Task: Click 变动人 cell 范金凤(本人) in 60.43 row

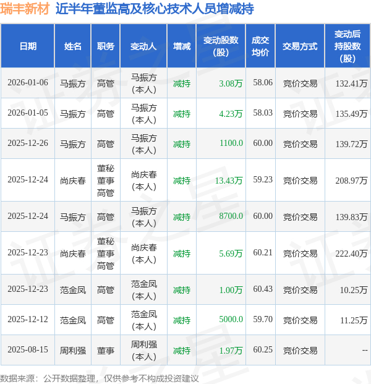Action: [x=143, y=290]
